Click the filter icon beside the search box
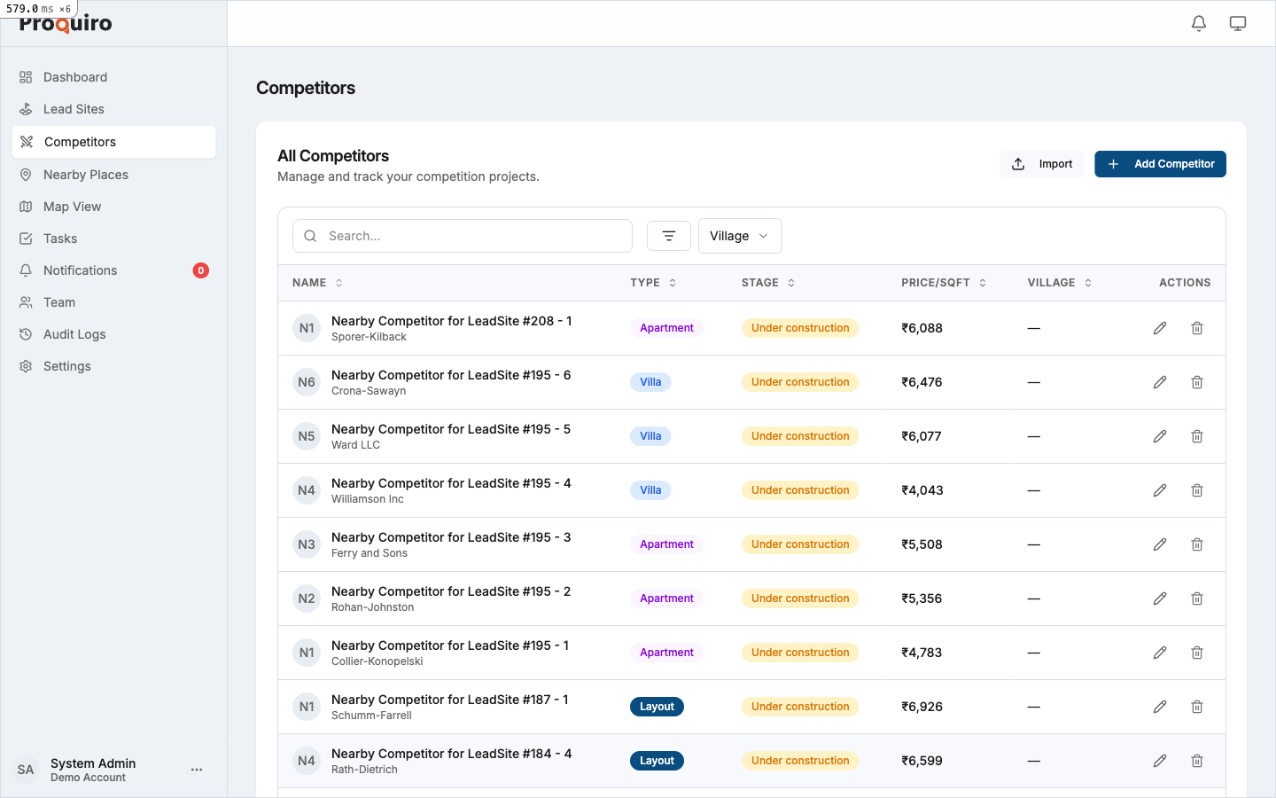Image resolution: width=1276 pixels, height=798 pixels. pyautogui.click(x=669, y=236)
